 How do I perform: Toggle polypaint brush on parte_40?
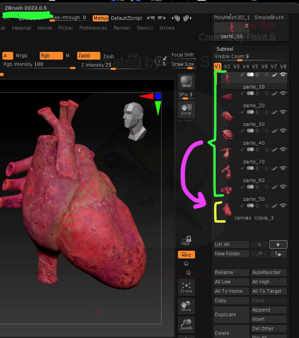pyautogui.click(x=275, y=131)
